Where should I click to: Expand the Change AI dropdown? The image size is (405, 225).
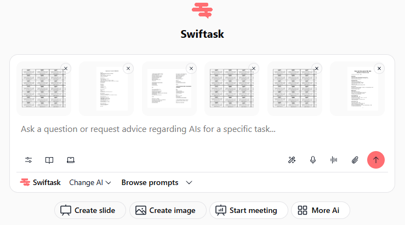[90, 183]
